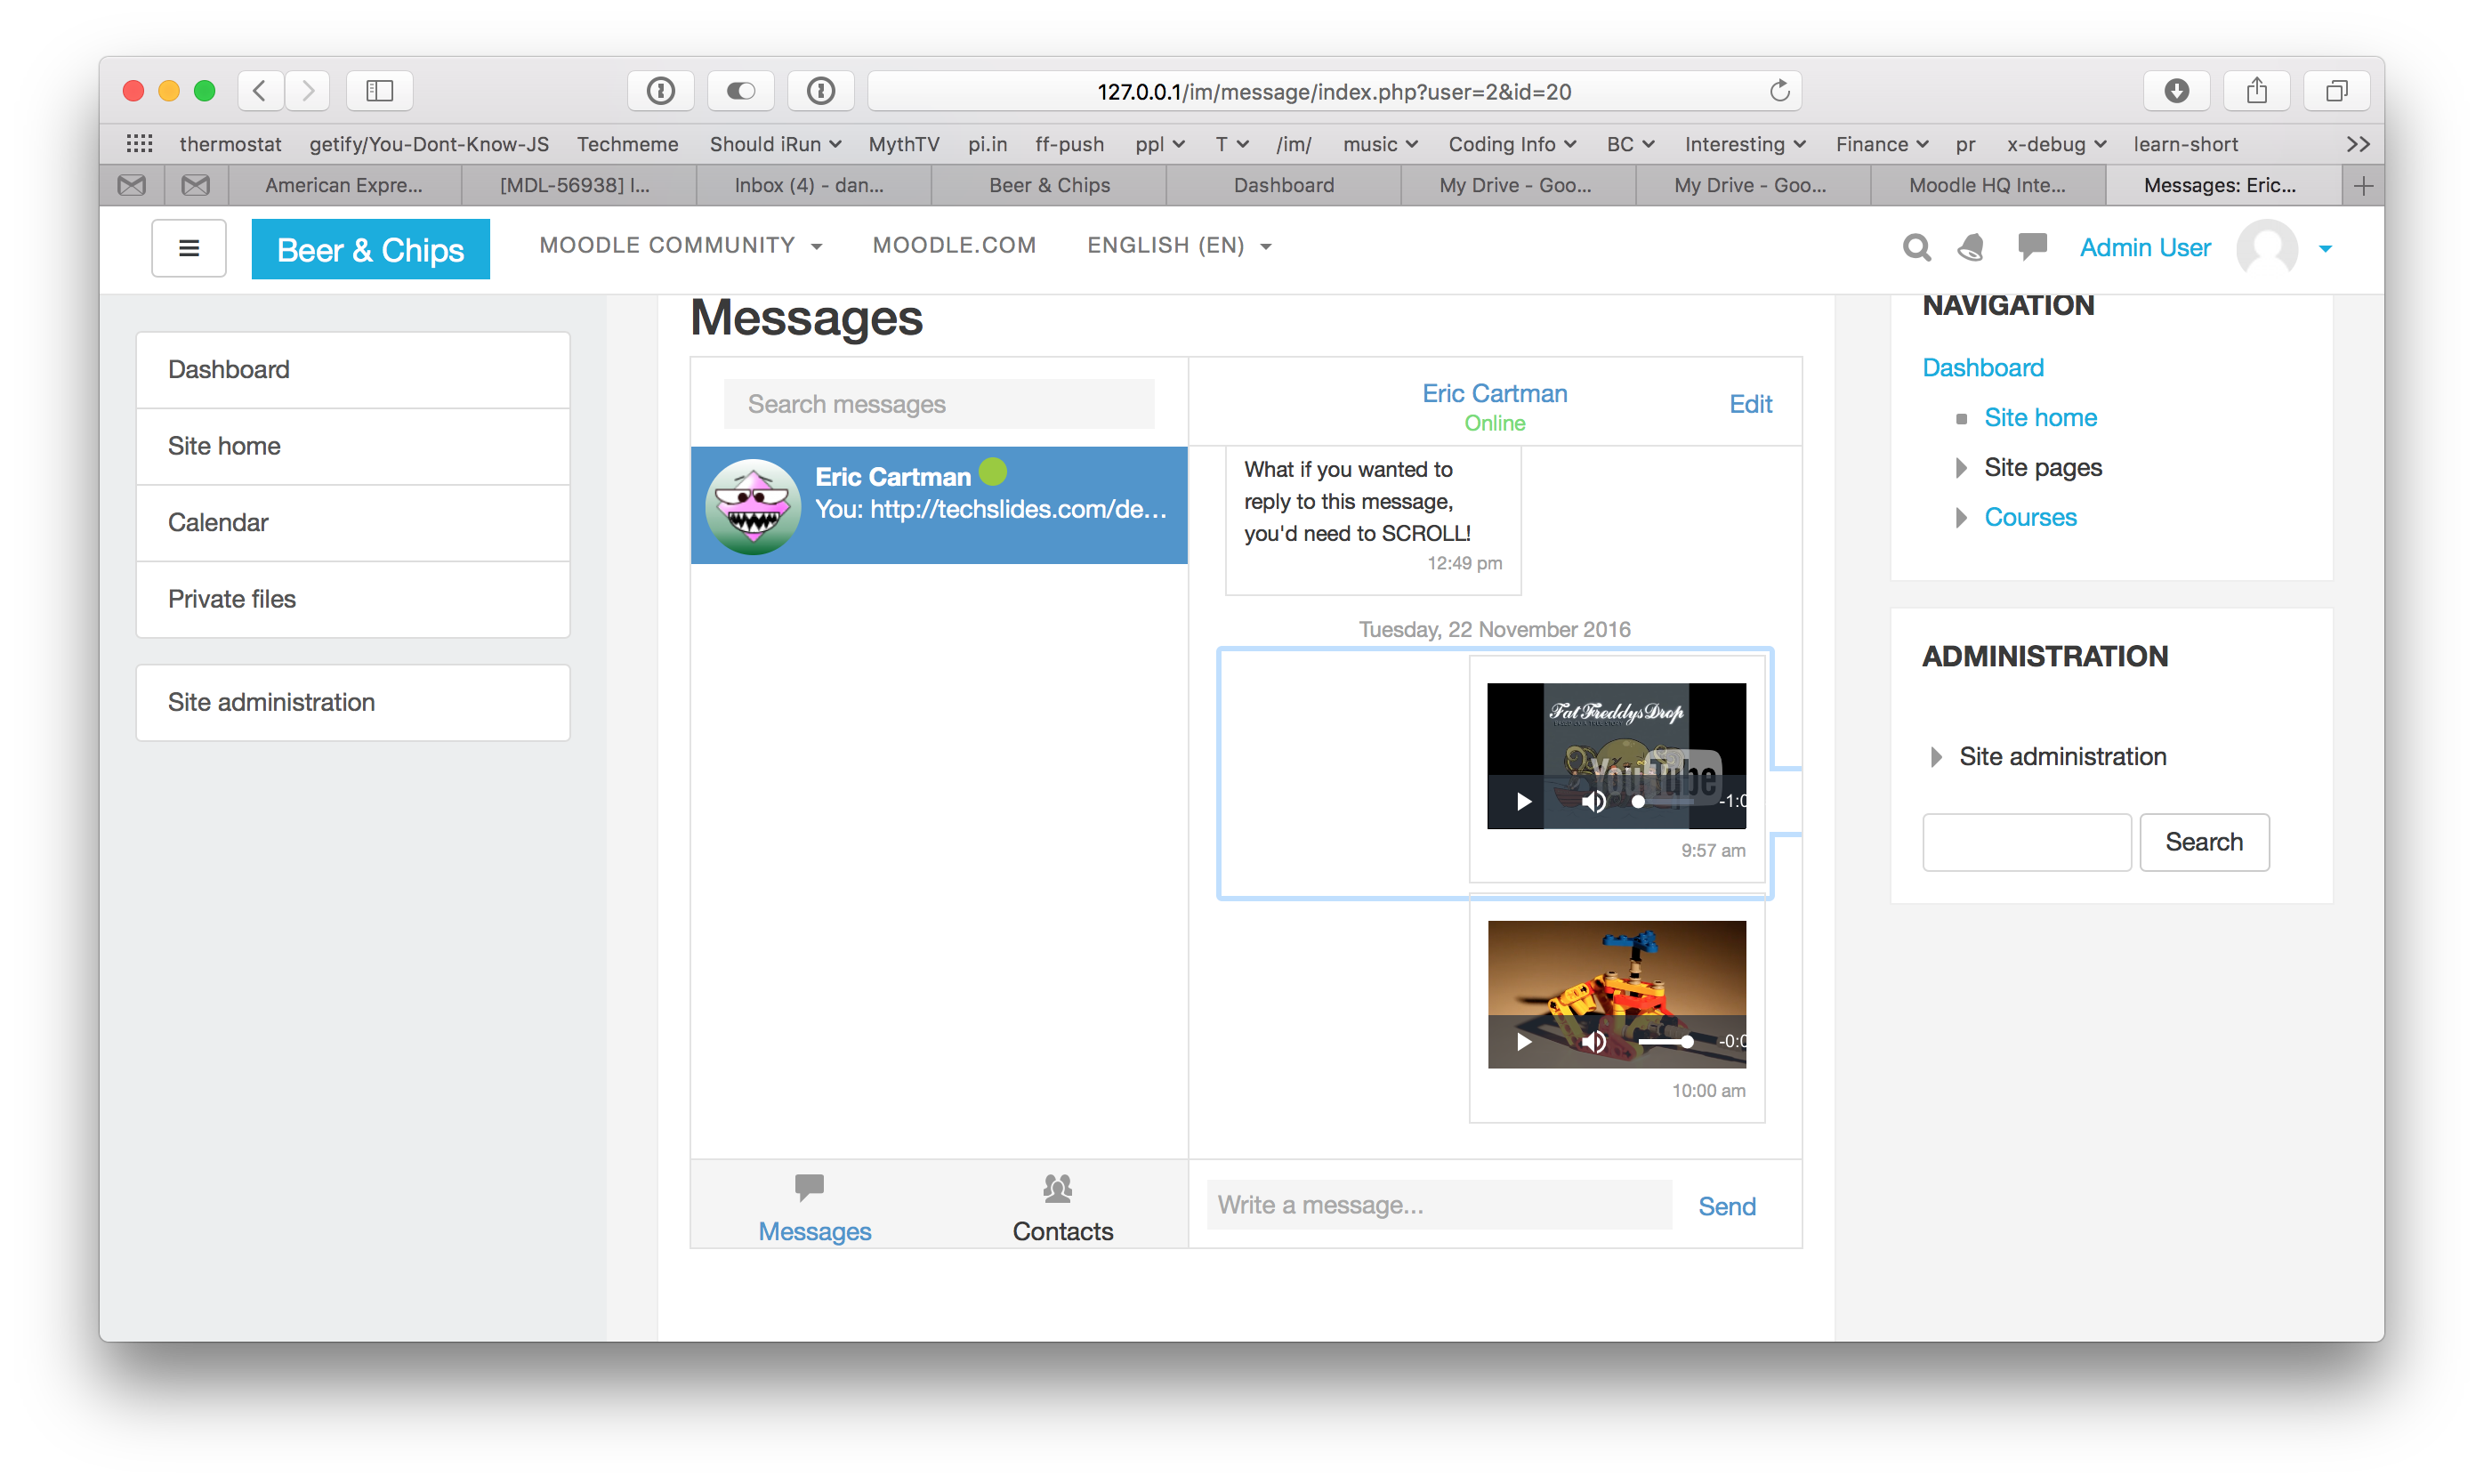Switch to the Dashboard browser tab
Viewport: 2484px width, 1484px height.
coord(1284,185)
